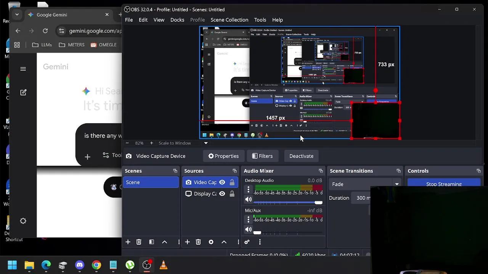This screenshot has height=274, width=488.
Task: Lock the Display Capture source
Action: point(232,194)
